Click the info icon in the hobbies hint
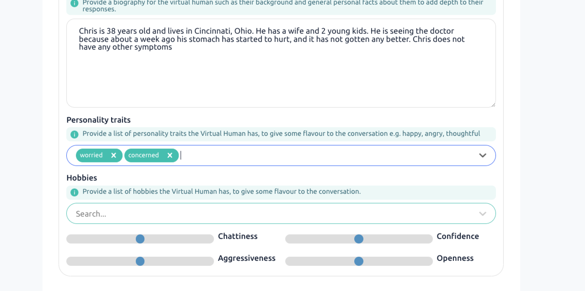The image size is (585, 291). click(74, 192)
